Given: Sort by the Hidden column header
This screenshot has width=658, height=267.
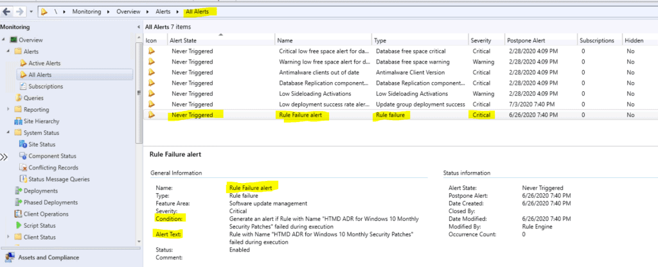Looking at the screenshot, I should click(x=639, y=40).
